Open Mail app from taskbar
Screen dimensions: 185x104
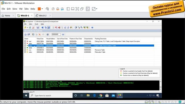[x=113, y=96]
